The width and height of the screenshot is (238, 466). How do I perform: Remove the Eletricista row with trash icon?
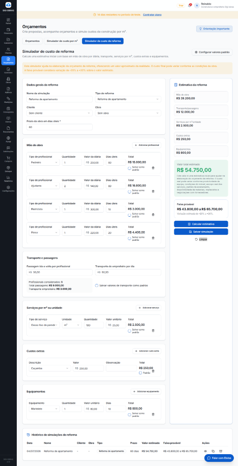153,215
